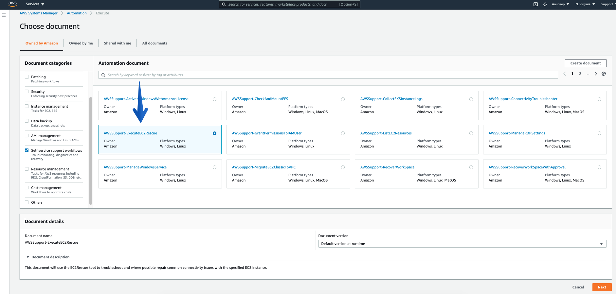The image size is (616, 294).
Task: Select AWSSupport-GrantPermissionsToIAMUser radio button
Action: pos(343,133)
